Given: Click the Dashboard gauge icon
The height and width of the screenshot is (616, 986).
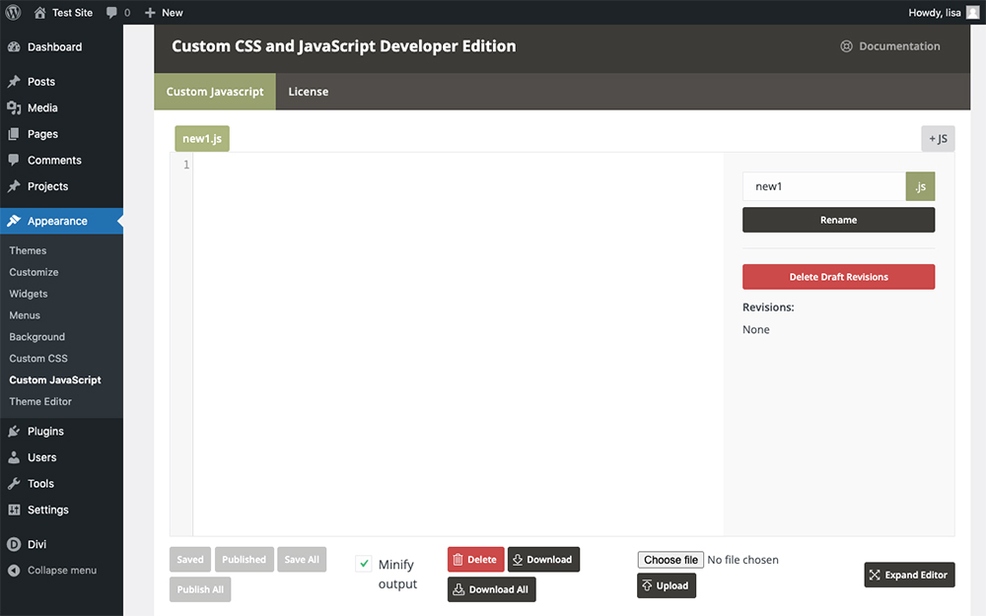Looking at the screenshot, I should coord(14,47).
